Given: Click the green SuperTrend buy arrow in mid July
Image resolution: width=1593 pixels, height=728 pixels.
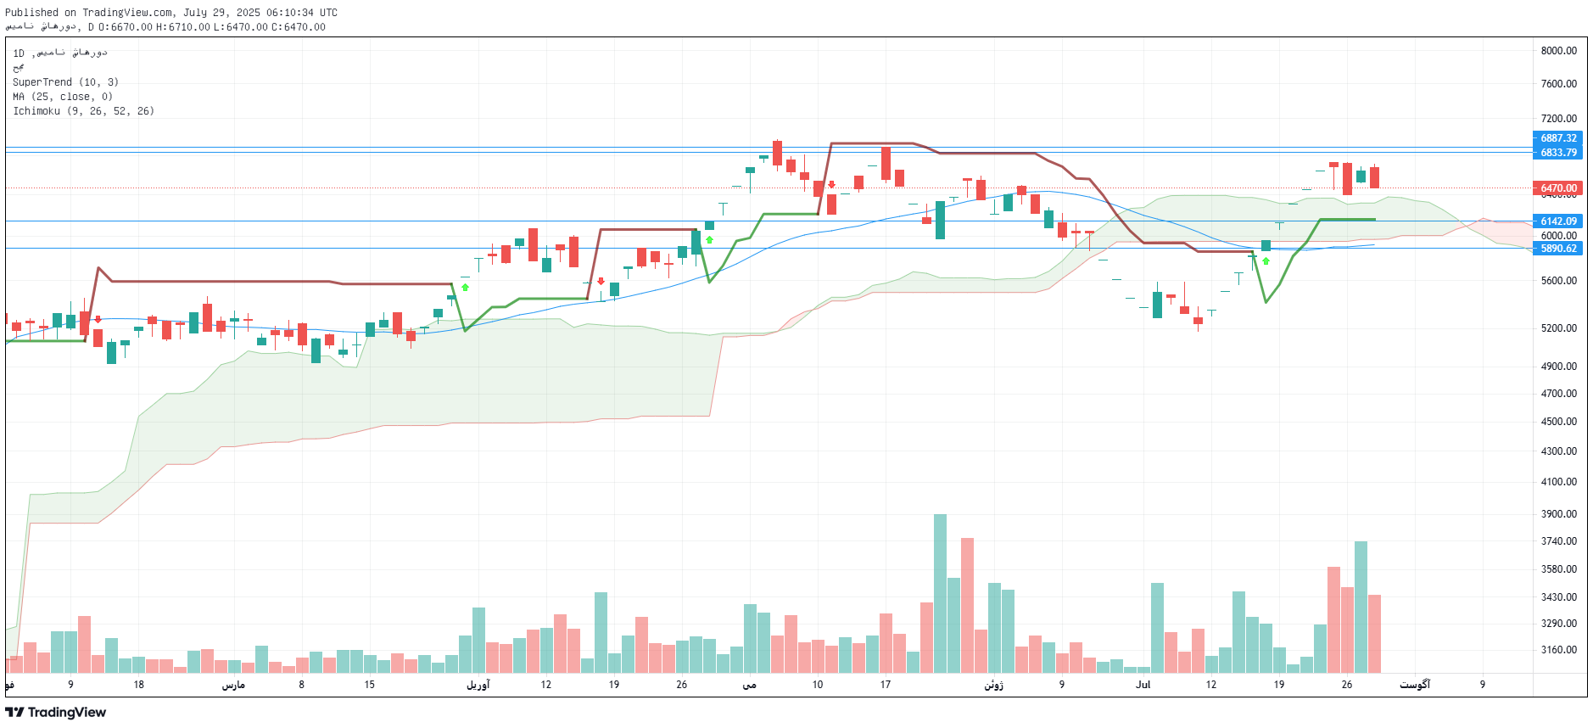Looking at the screenshot, I should [x=1266, y=261].
